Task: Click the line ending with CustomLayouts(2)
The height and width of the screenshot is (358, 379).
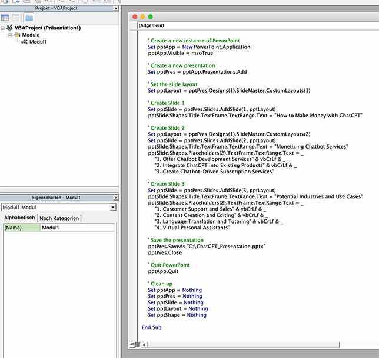Action: click(x=229, y=134)
